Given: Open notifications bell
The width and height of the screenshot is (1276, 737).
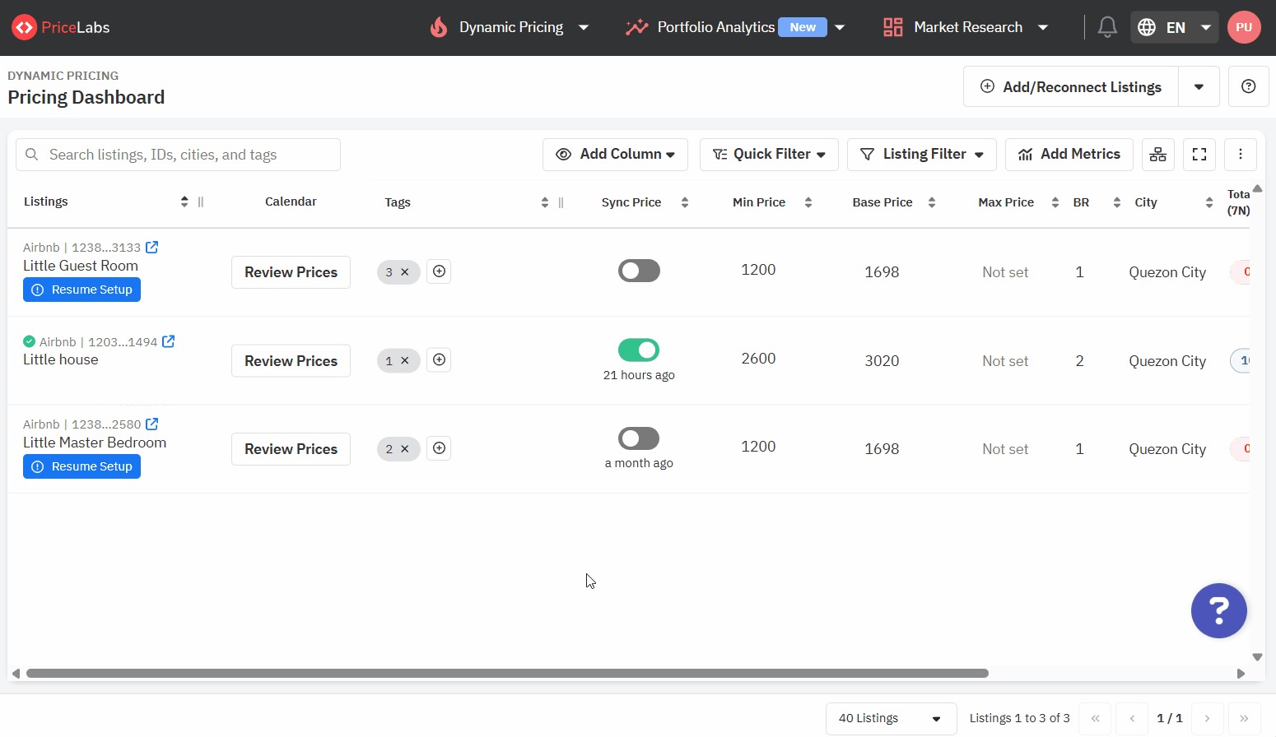Looking at the screenshot, I should coord(1107,27).
